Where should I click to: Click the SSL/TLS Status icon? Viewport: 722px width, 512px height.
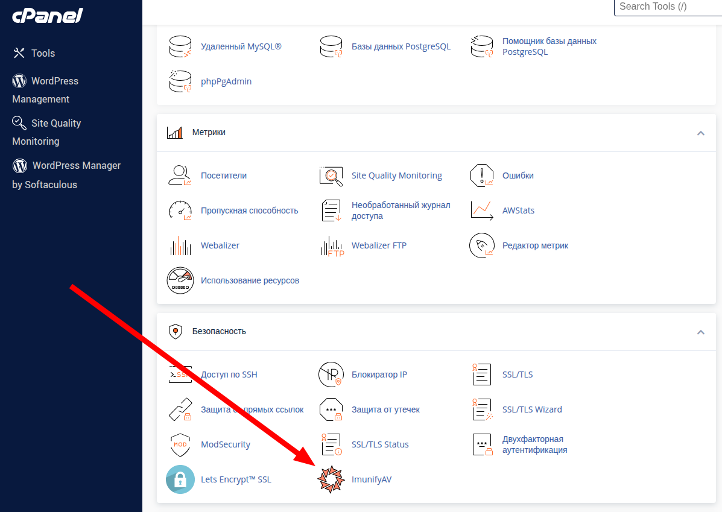pyautogui.click(x=332, y=444)
